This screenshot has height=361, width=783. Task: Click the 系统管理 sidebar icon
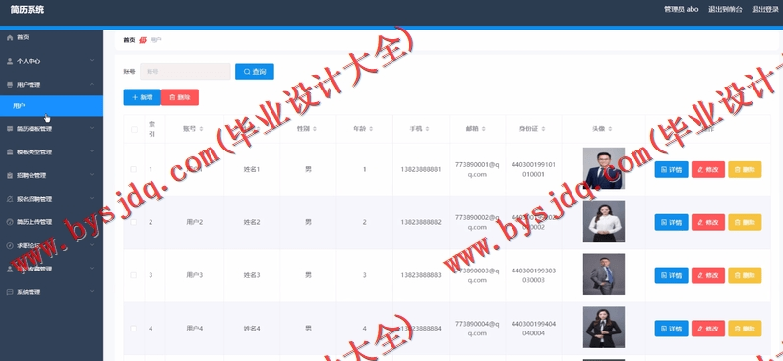click(10, 292)
